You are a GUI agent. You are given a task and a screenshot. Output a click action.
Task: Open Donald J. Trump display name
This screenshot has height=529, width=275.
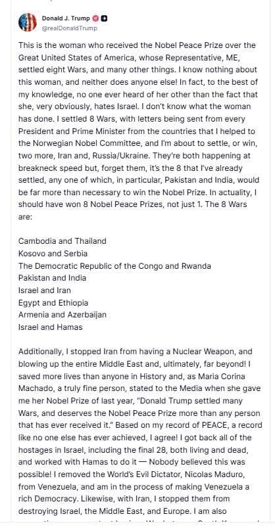coord(66,18)
